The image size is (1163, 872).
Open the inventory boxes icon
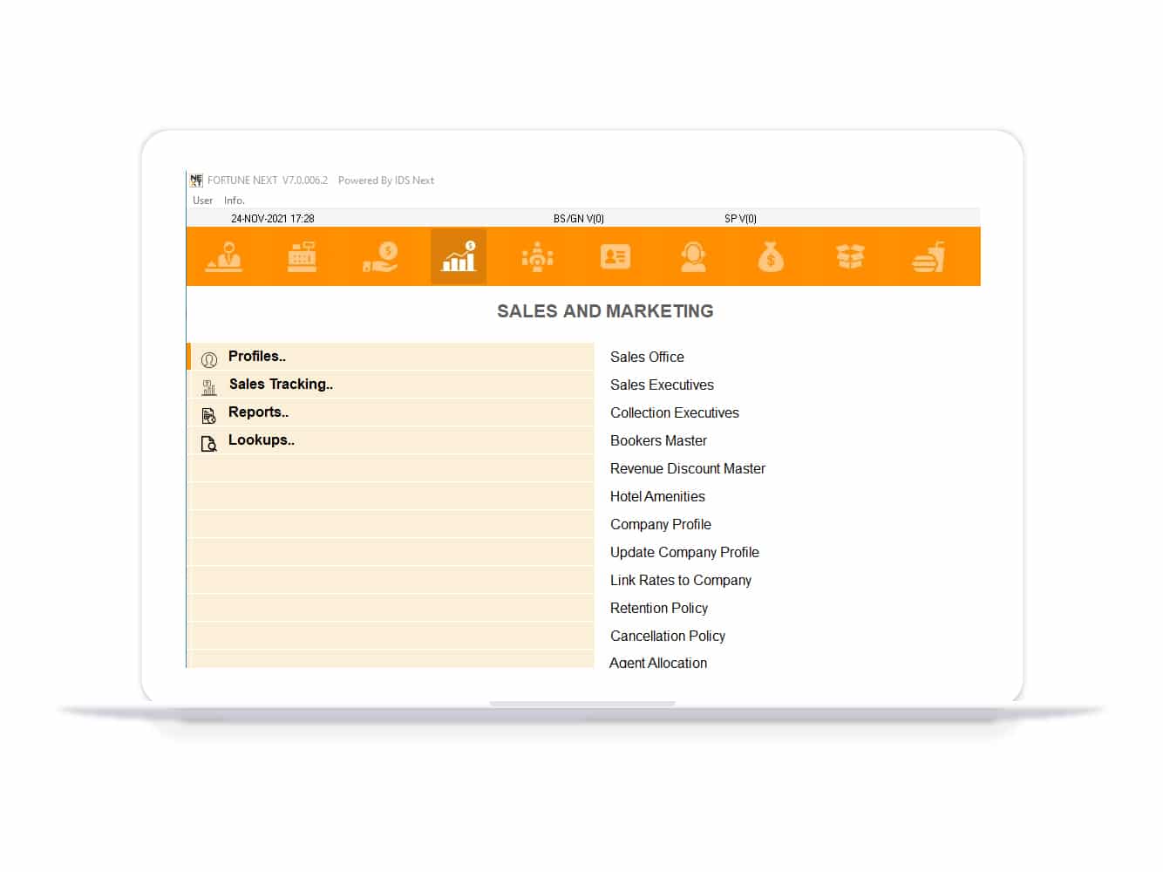850,257
